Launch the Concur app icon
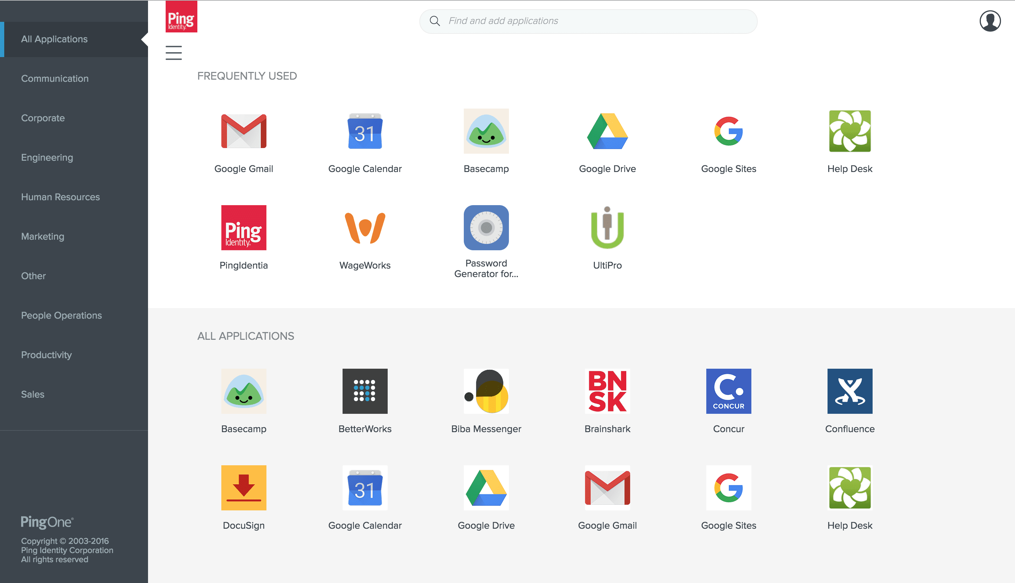Image resolution: width=1015 pixels, height=583 pixels. (728, 391)
